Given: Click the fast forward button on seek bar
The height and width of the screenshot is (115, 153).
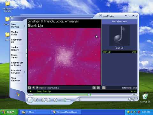Looking at the screenshot, I should (134, 95).
